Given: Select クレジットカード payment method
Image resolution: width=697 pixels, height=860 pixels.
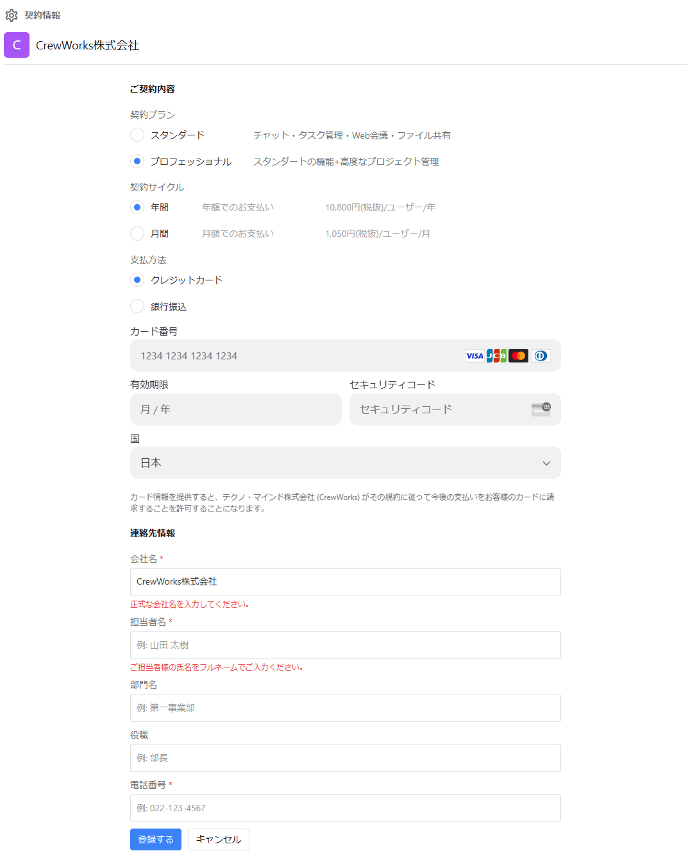Looking at the screenshot, I should pyautogui.click(x=137, y=280).
